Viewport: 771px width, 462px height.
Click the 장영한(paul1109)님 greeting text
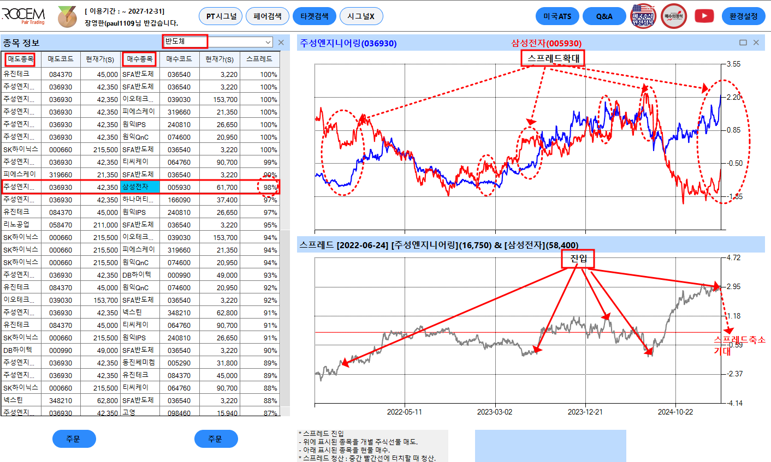(x=132, y=23)
